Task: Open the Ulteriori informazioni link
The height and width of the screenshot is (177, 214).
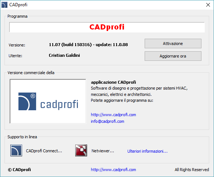Action: pos(147,151)
